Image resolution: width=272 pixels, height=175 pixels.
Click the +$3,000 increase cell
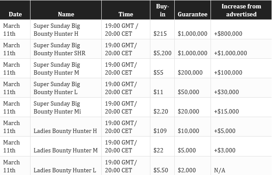coord(225,150)
